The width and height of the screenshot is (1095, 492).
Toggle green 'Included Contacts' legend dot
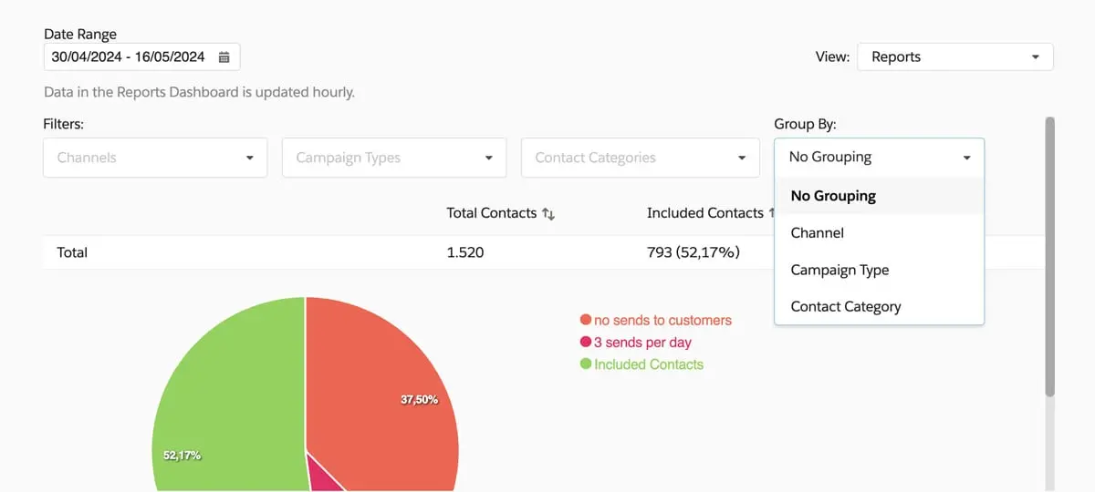pyautogui.click(x=586, y=364)
